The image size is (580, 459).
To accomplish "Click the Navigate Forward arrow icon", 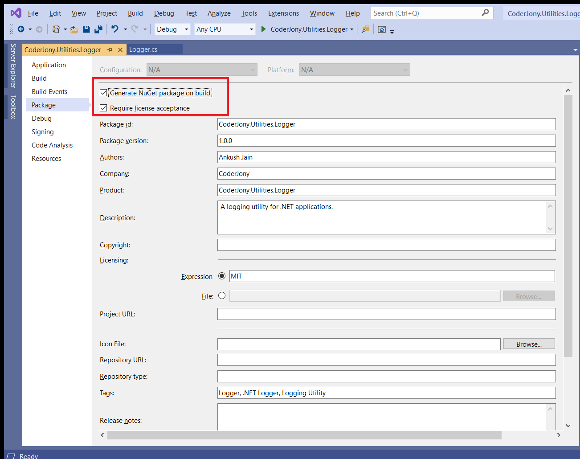I will 39,29.
